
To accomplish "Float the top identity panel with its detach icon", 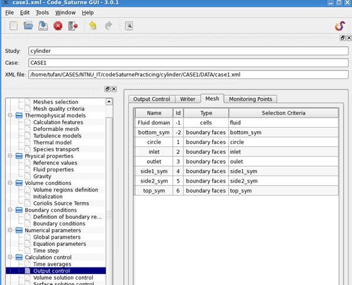I will pos(343,38).
